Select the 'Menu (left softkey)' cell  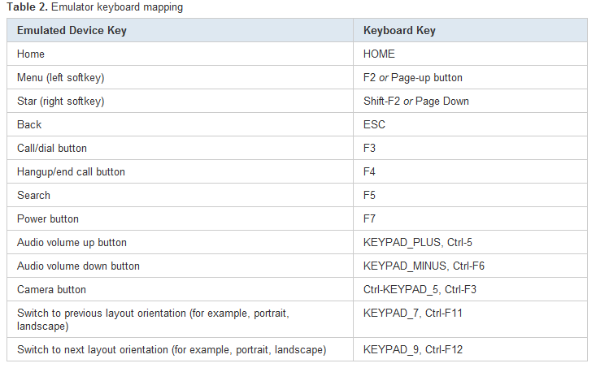click(61, 78)
